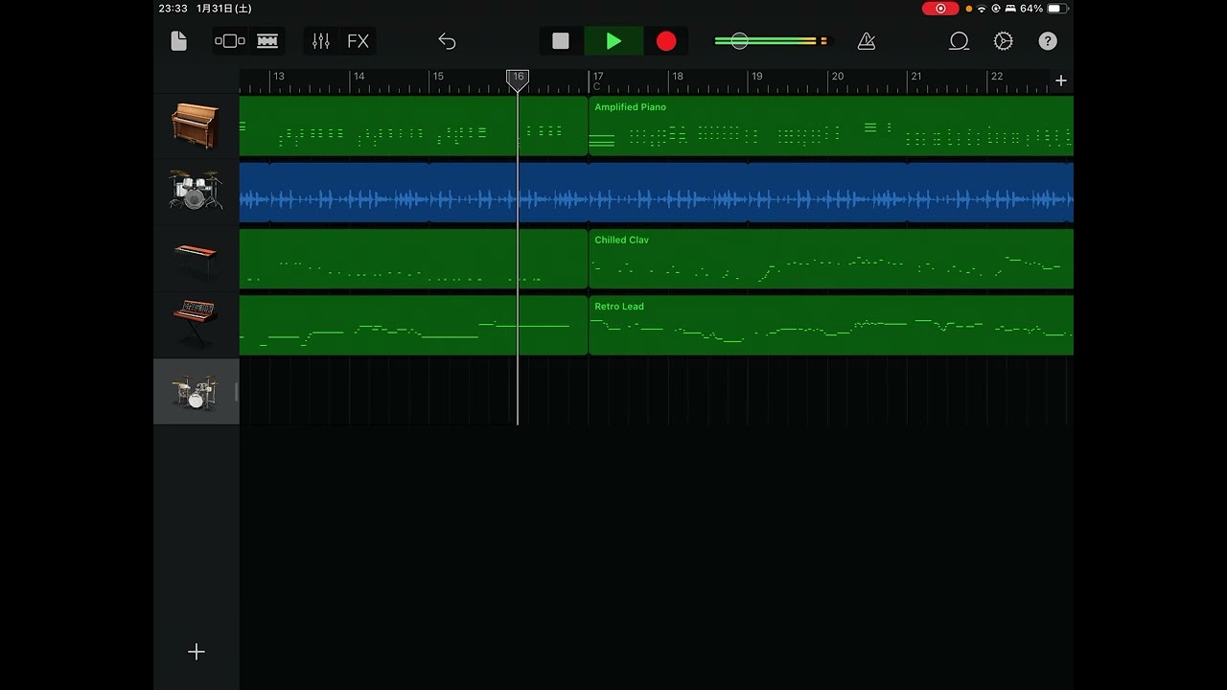Jump to bar 13 in the ruler
The image size is (1227, 690).
click(278, 77)
